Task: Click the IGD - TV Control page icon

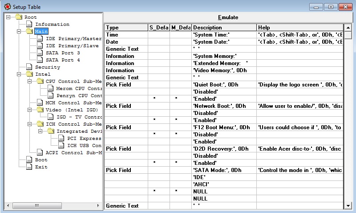Action: point(51,117)
